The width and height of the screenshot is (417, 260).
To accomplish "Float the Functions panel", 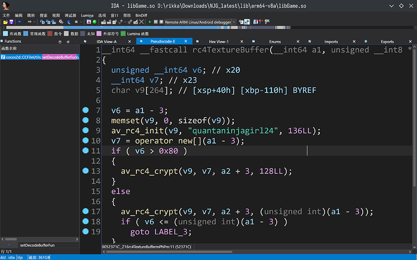I will point(60,42).
